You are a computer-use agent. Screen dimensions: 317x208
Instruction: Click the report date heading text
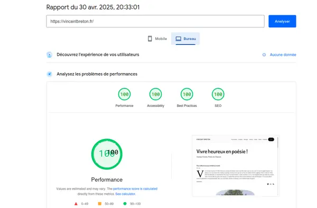[93, 7]
